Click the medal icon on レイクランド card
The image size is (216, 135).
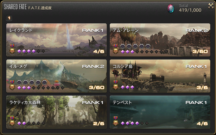click(12, 49)
